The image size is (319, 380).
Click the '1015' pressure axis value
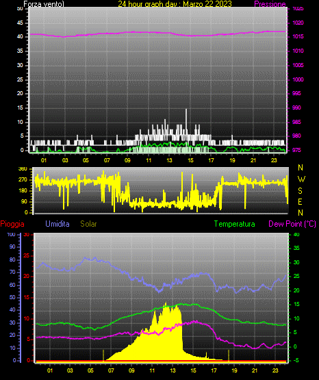(298, 36)
